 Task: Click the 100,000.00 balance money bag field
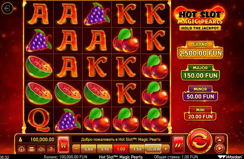36,139
